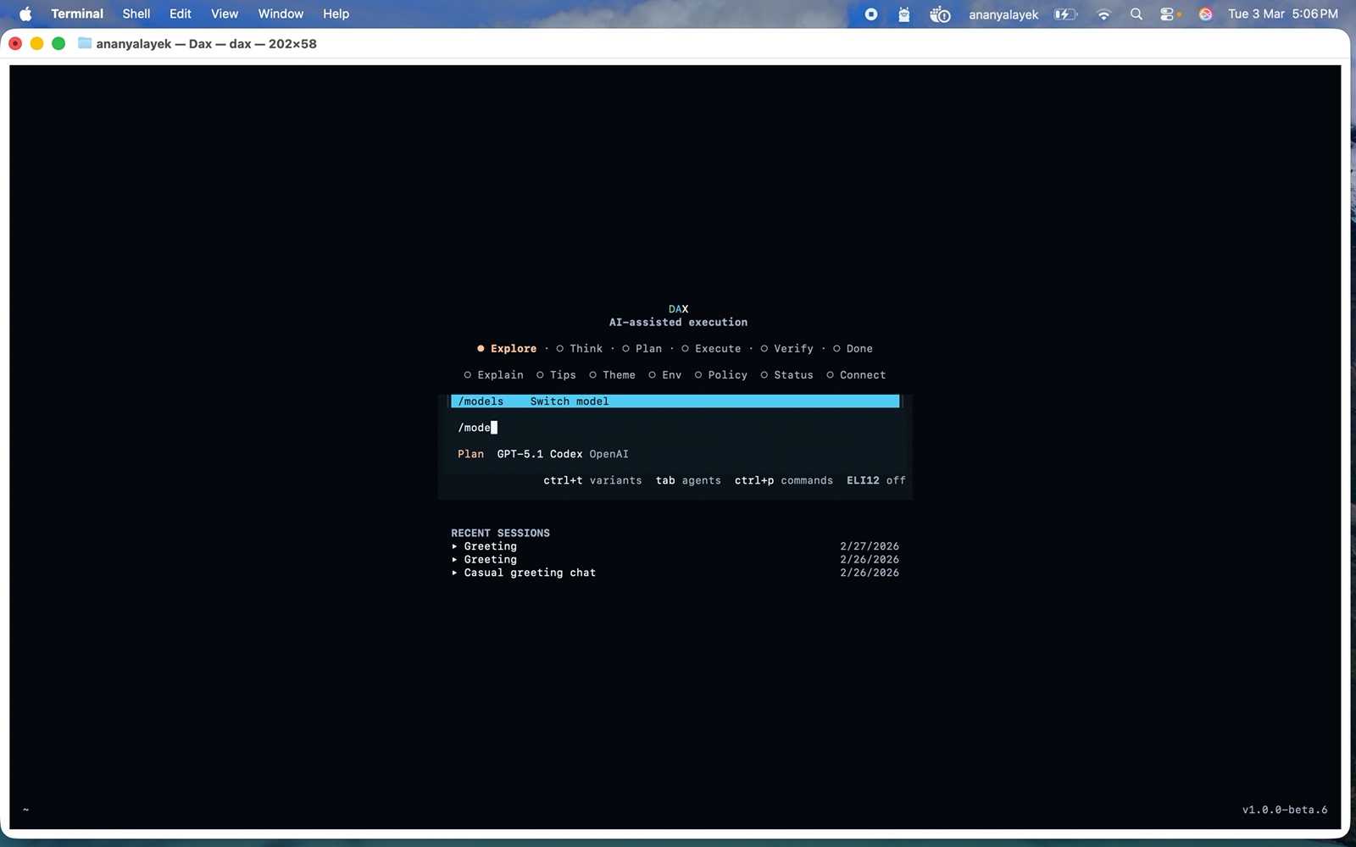This screenshot has height=847, width=1356.
Task: Open the Terminal app menu
Action: tap(77, 14)
